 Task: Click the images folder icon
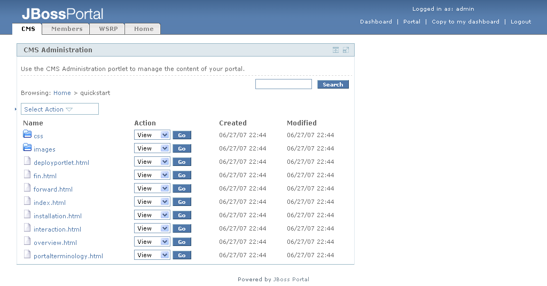coord(27,147)
